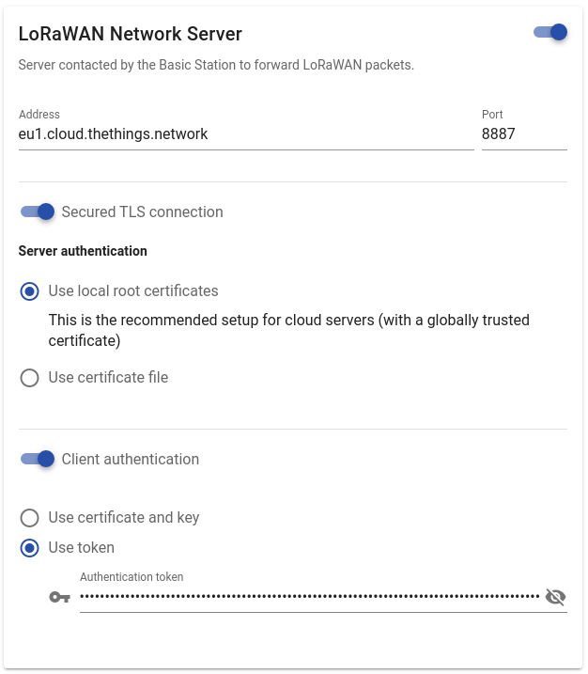Click the Client authentication label text
Image resolution: width=588 pixels, height=674 pixels.
pos(130,460)
